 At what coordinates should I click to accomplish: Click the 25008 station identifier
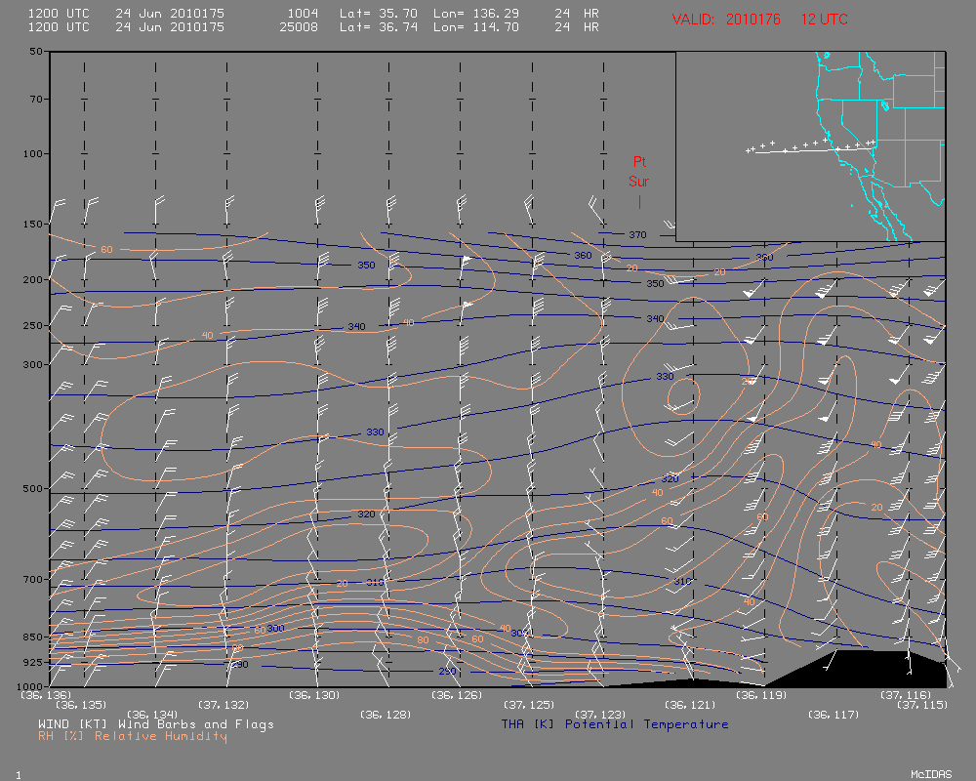pos(299,26)
